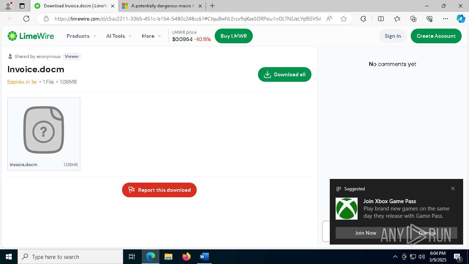Activate Read aloud icon in address bar
Screen dimensions: 469x264
329,19
